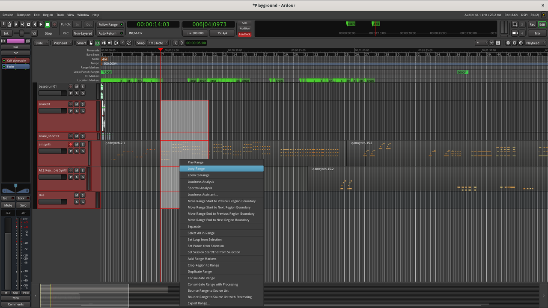Enable Smart mode
Viewport: 548px width, 308px height.
tap(81, 43)
